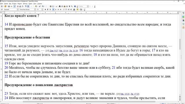
Task: Open the Таблица menu
Action: tap(25, 4)
